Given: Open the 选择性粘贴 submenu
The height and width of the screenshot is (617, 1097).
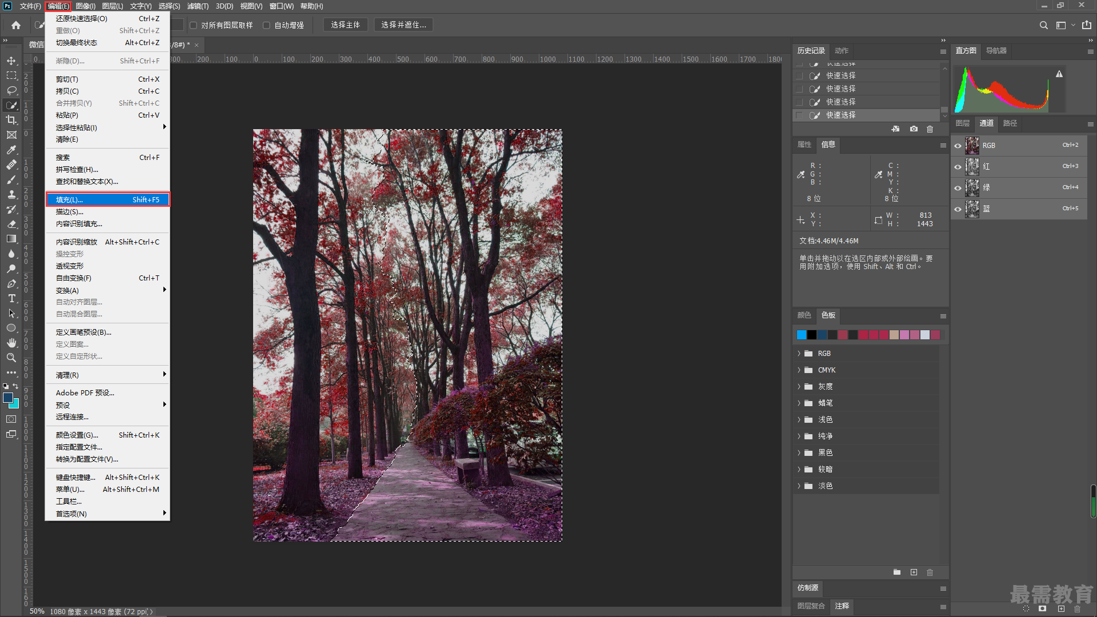Looking at the screenshot, I should pyautogui.click(x=107, y=127).
